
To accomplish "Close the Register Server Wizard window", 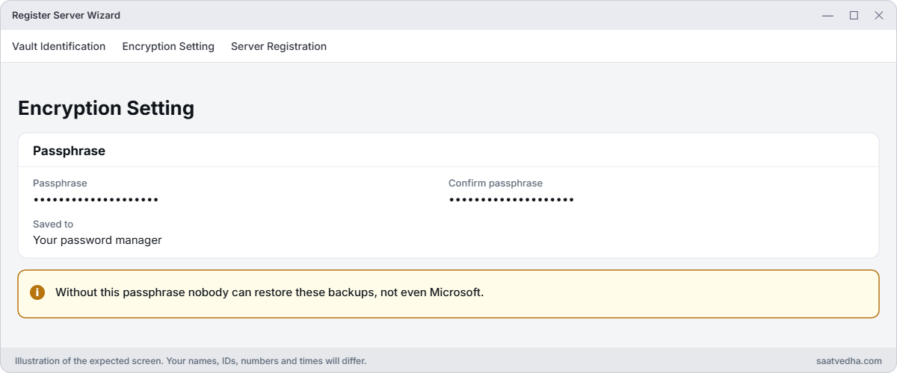I will [x=879, y=16].
